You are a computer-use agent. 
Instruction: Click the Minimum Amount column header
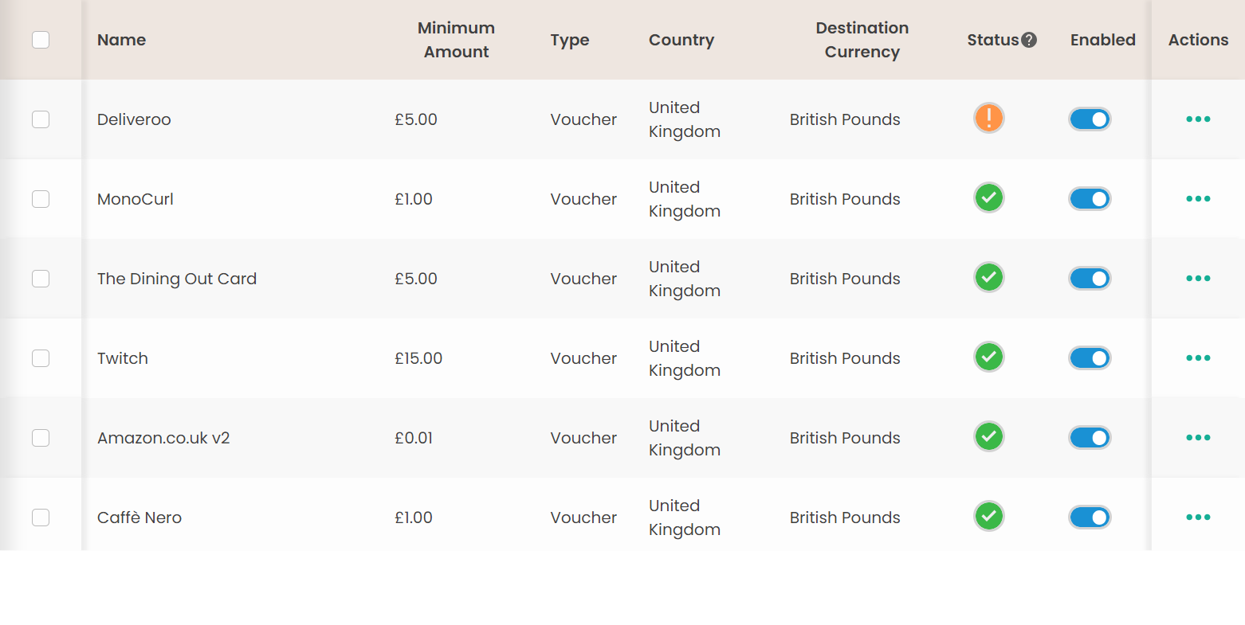tap(456, 40)
